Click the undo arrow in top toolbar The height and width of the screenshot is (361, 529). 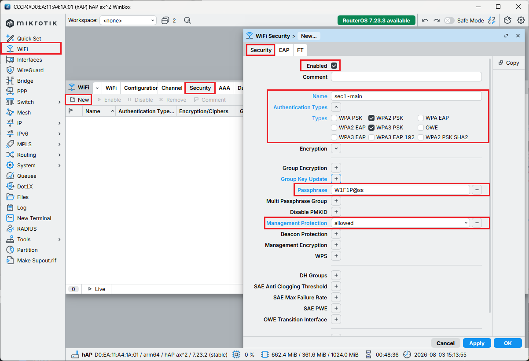coord(425,20)
